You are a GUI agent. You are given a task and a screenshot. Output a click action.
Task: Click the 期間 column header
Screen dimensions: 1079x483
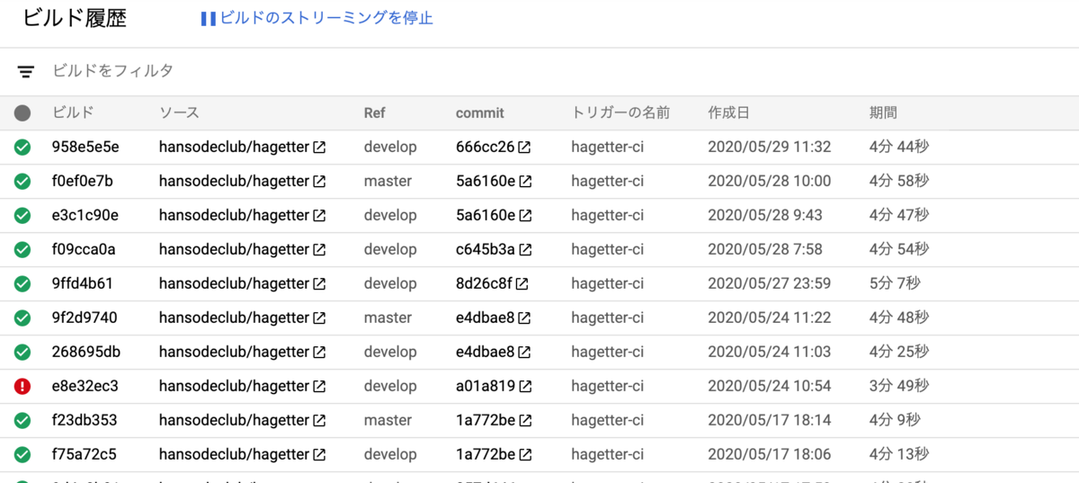tap(883, 113)
